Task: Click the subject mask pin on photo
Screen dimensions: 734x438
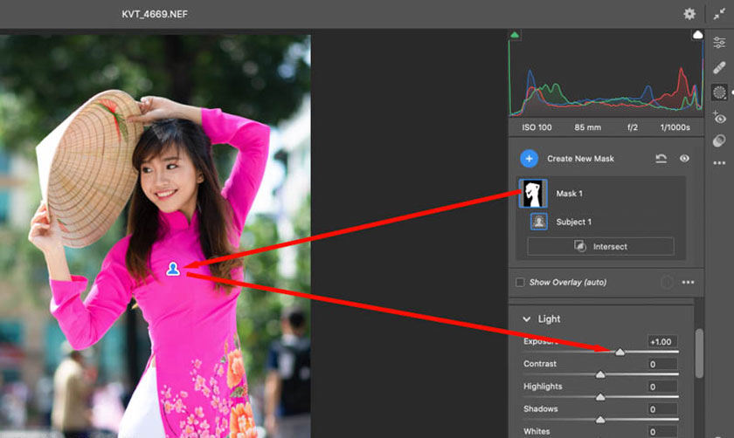Action: [x=173, y=269]
